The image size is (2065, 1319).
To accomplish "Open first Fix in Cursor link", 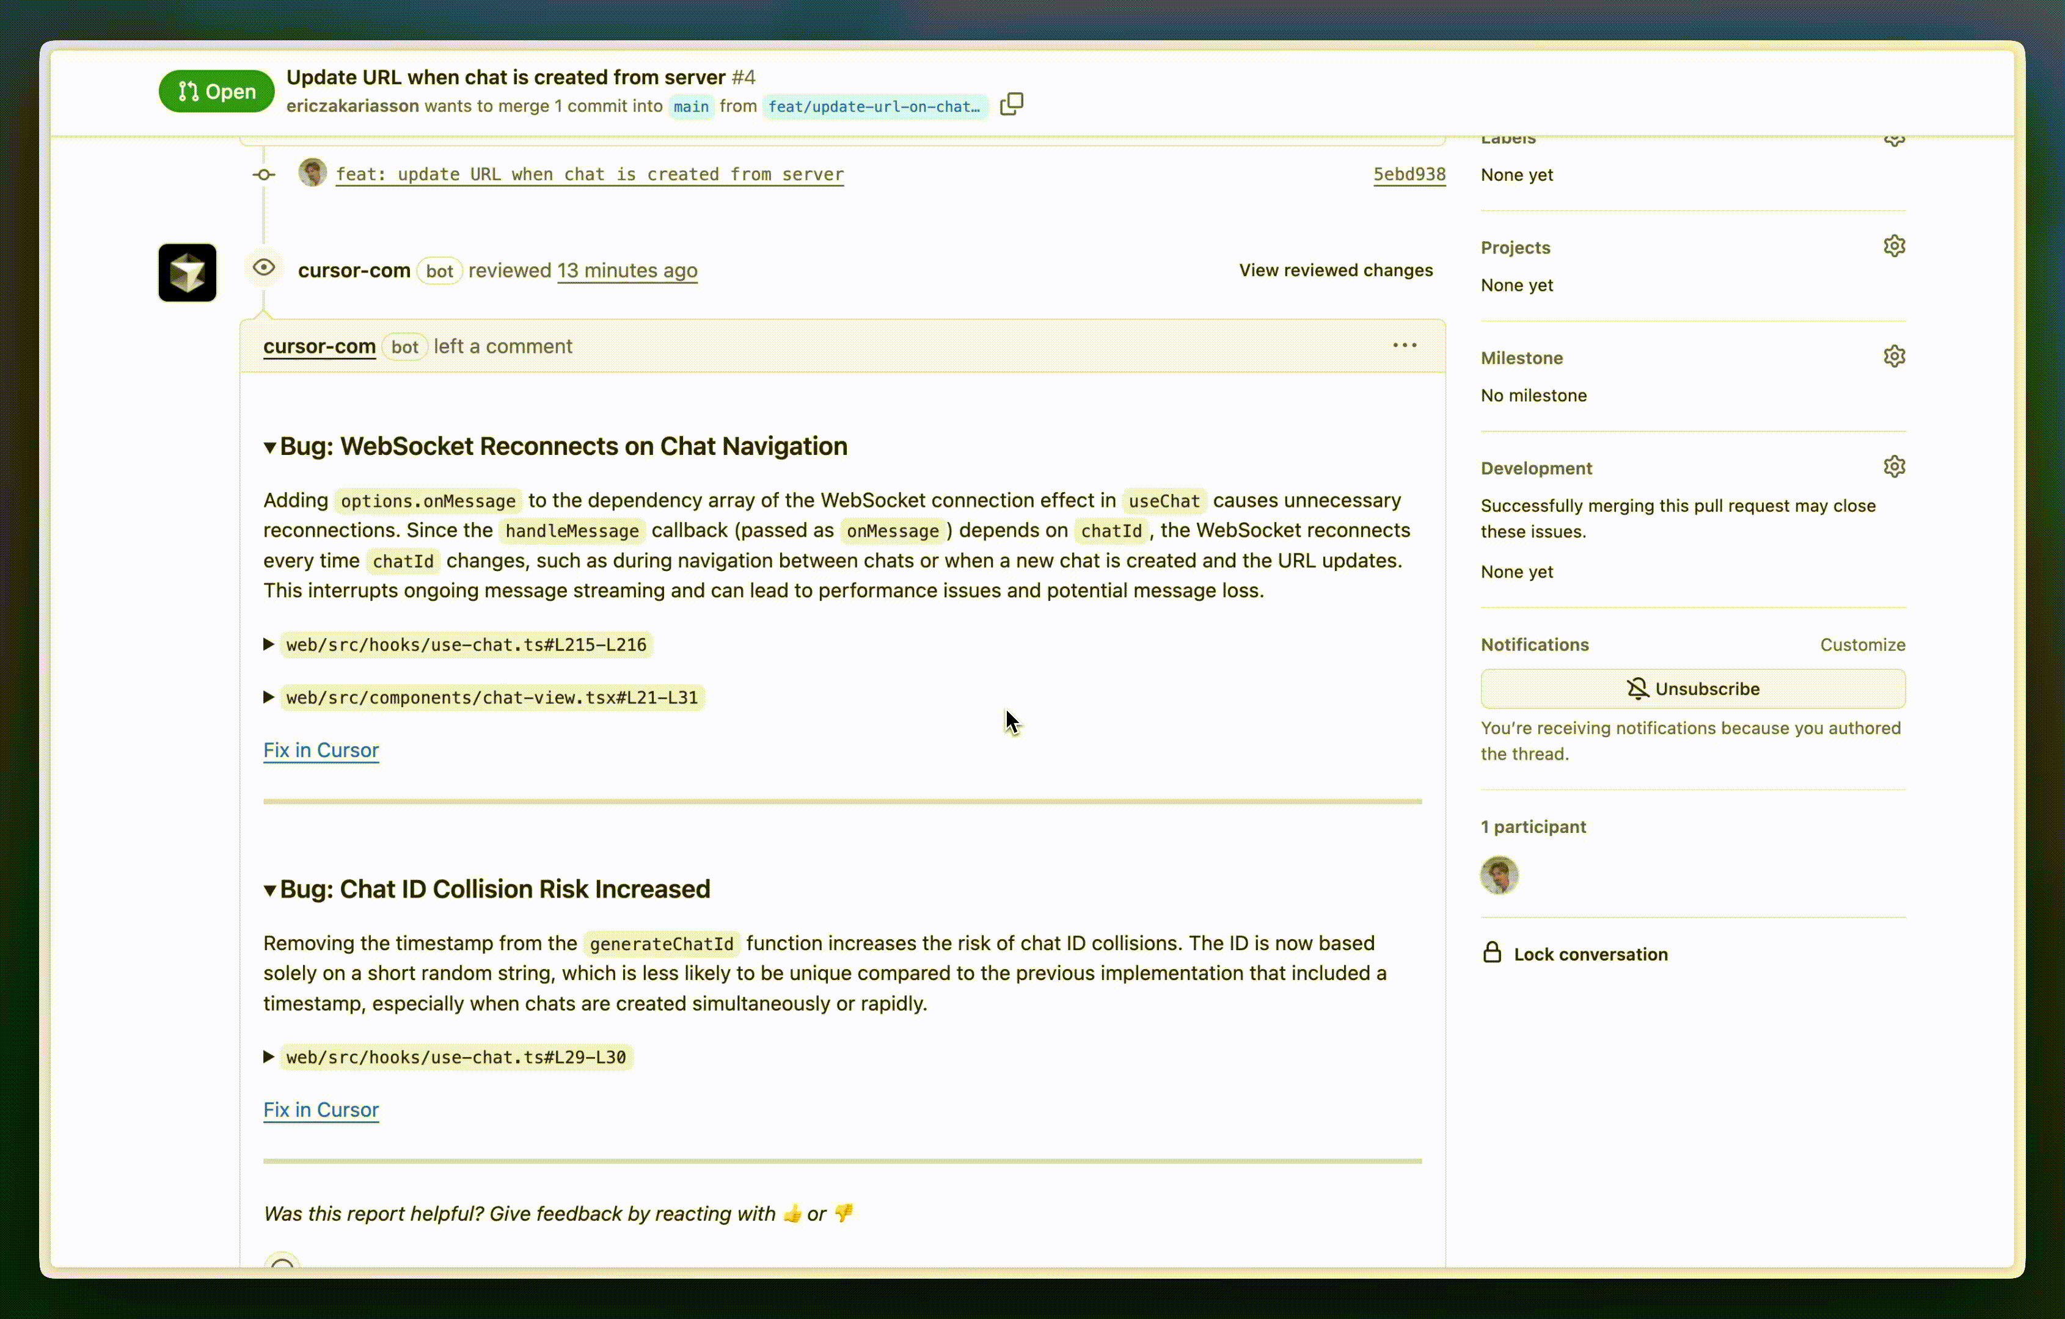I will (x=321, y=750).
